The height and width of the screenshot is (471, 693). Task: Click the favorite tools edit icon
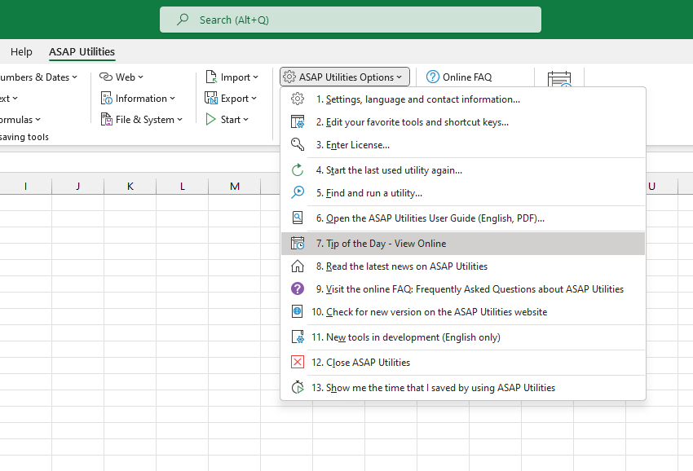tap(298, 121)
